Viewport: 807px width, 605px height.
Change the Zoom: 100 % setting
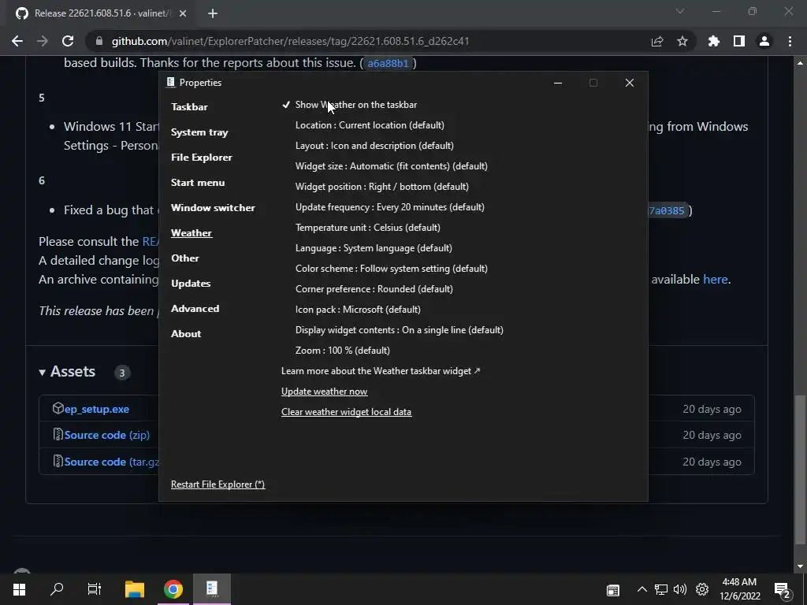pyautogui.click(x=342, y=351)
